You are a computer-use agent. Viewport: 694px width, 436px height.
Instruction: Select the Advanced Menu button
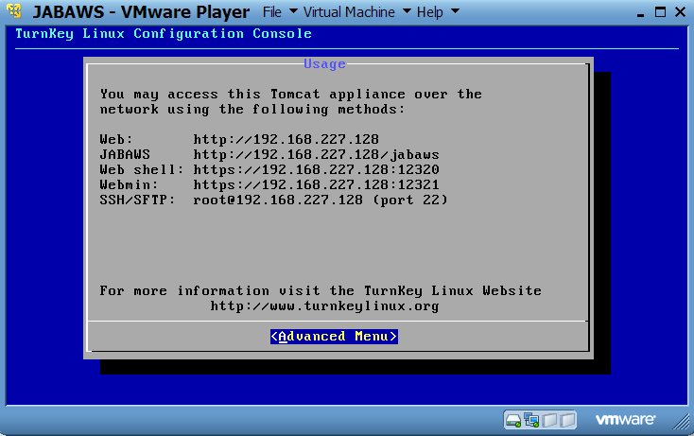click(334, 337)
